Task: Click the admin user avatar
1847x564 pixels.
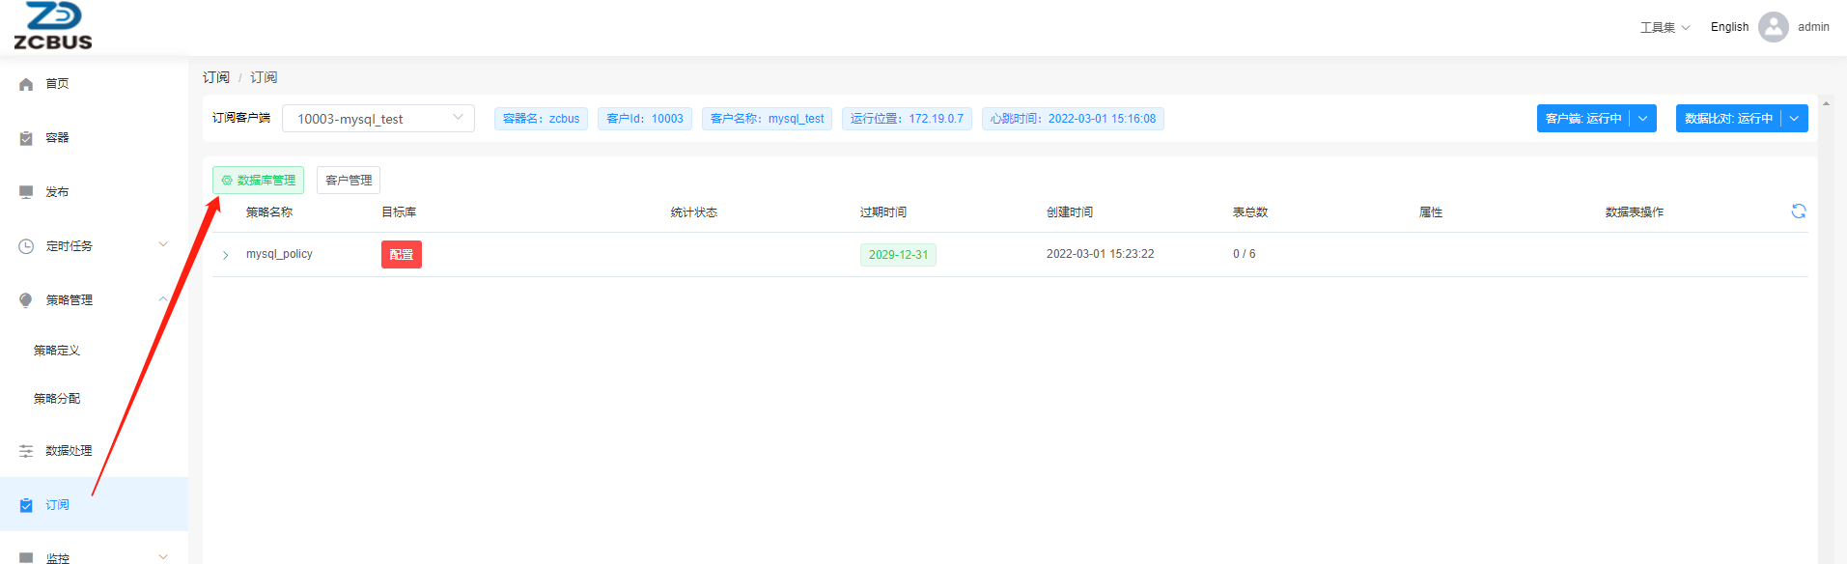Action: 1773,27
